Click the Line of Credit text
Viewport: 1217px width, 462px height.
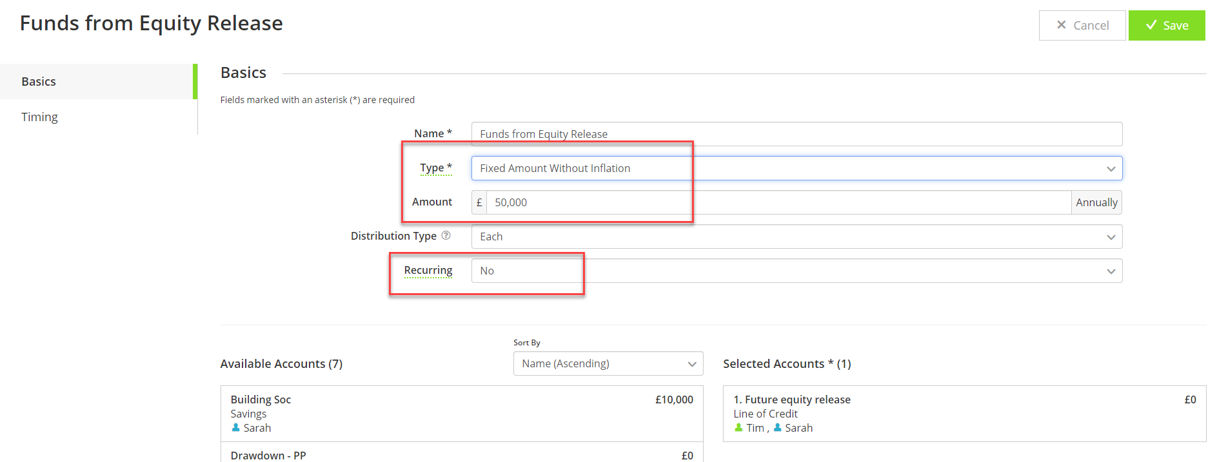click(x=766, y=414)
